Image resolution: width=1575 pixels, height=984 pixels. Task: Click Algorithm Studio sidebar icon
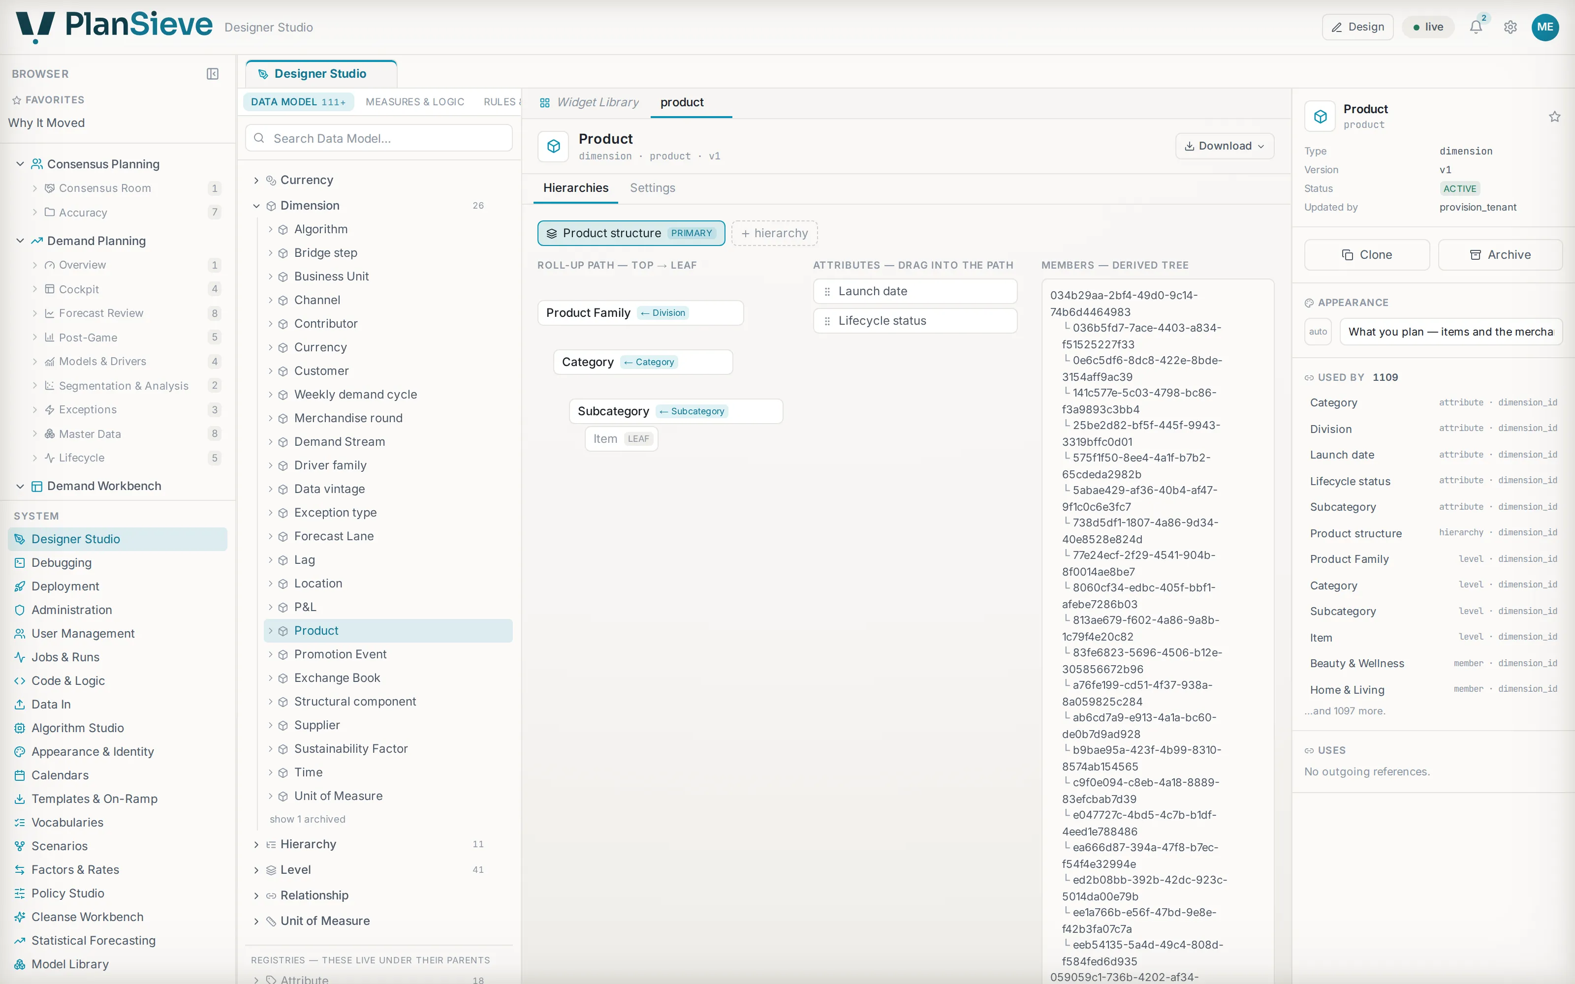(20, 728)
